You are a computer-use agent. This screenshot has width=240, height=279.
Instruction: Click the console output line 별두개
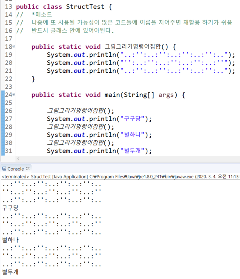(x=10, y=272)
